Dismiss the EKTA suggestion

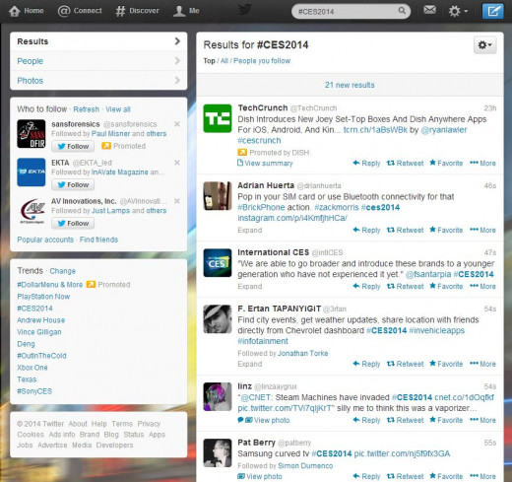click(x=177, y=163)
